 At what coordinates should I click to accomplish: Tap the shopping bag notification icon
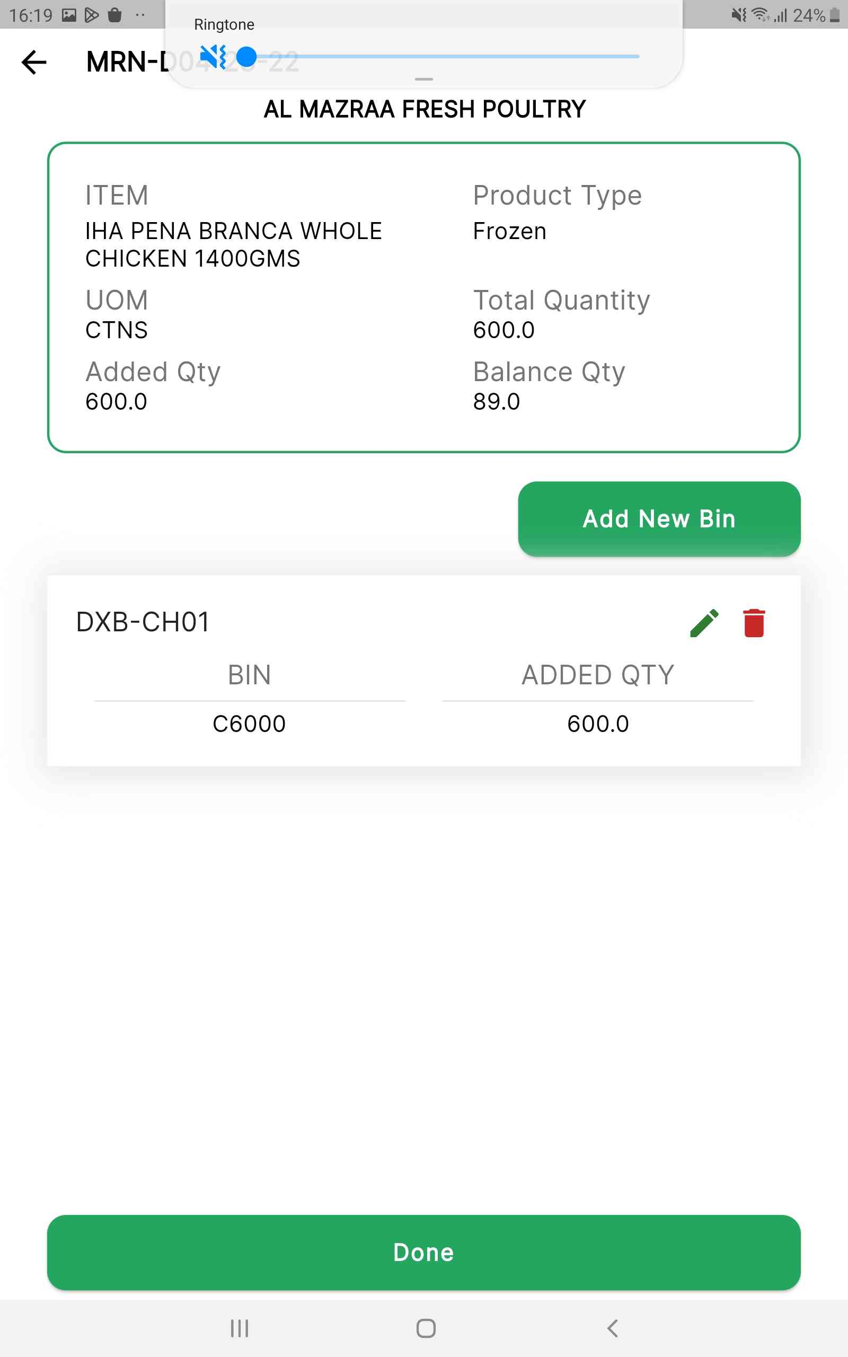pos(115,15)
